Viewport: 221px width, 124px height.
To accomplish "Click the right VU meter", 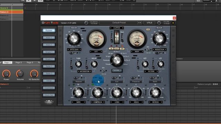I will click(137, 39).
